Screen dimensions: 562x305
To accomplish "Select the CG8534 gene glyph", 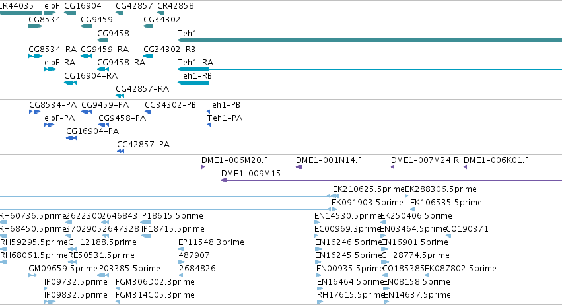I will 35,26.
